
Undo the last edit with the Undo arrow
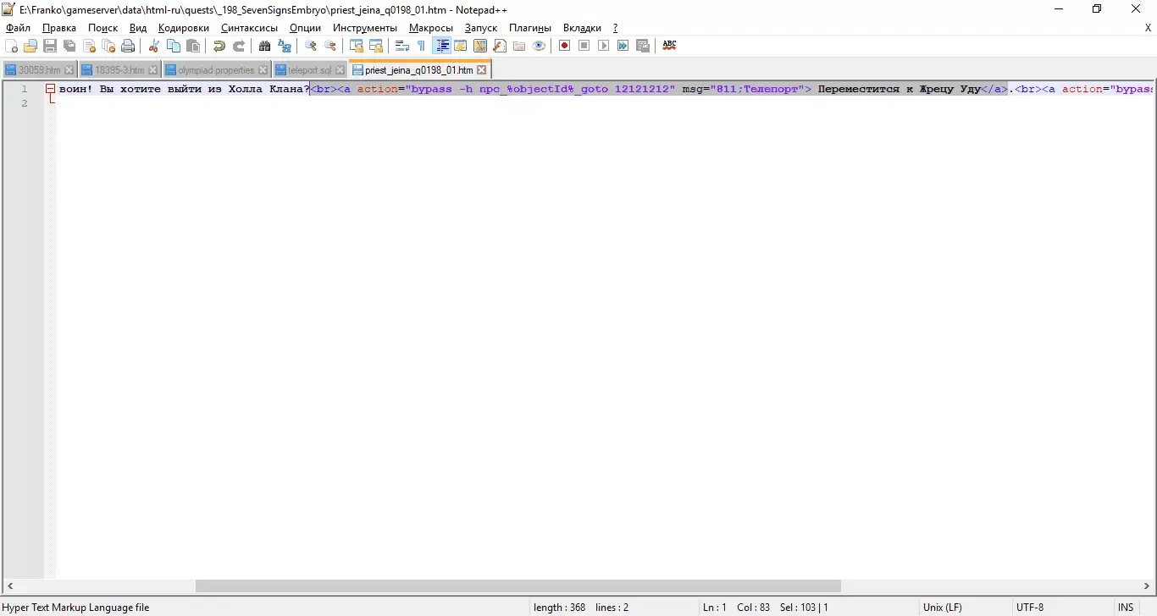[x=219, y=46]
